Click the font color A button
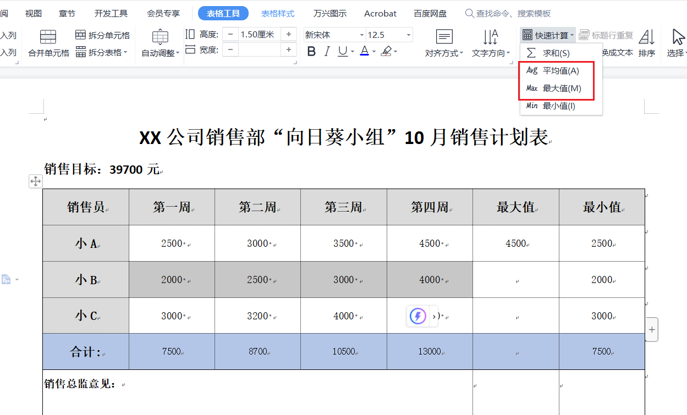Viewport: 687px width, 415px height. [364, 51]
